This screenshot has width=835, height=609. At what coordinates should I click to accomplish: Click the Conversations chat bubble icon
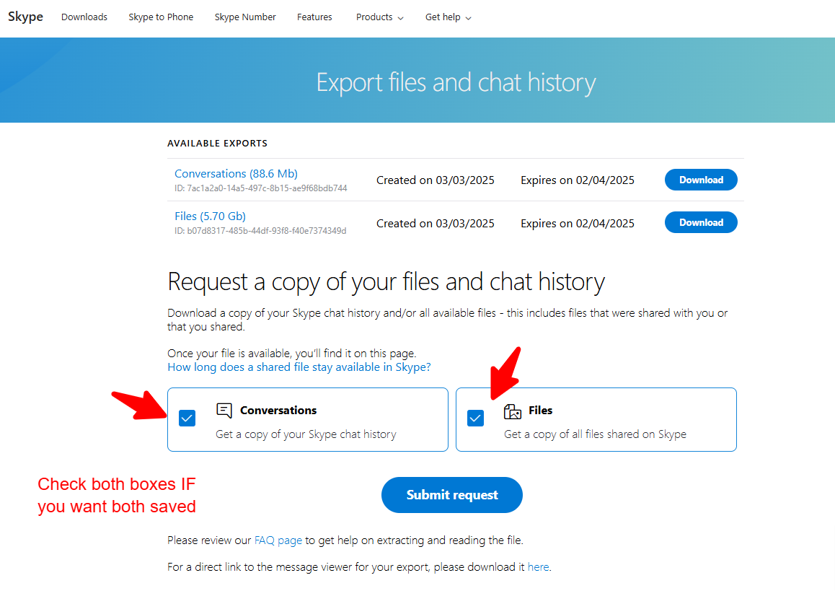pos(224,411)
